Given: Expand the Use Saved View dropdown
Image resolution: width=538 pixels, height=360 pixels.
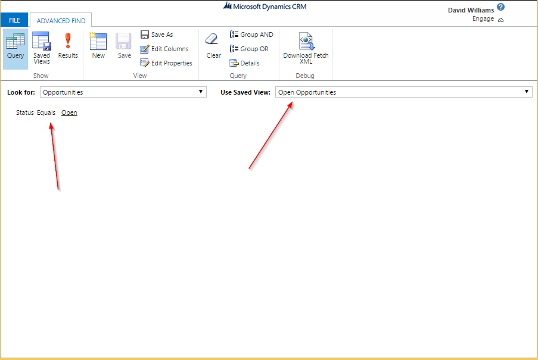Looking at the screenshot, I should (404, 92).
